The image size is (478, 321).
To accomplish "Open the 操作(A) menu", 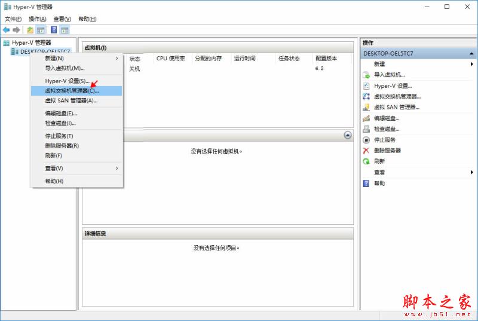I will pos(37,19).
